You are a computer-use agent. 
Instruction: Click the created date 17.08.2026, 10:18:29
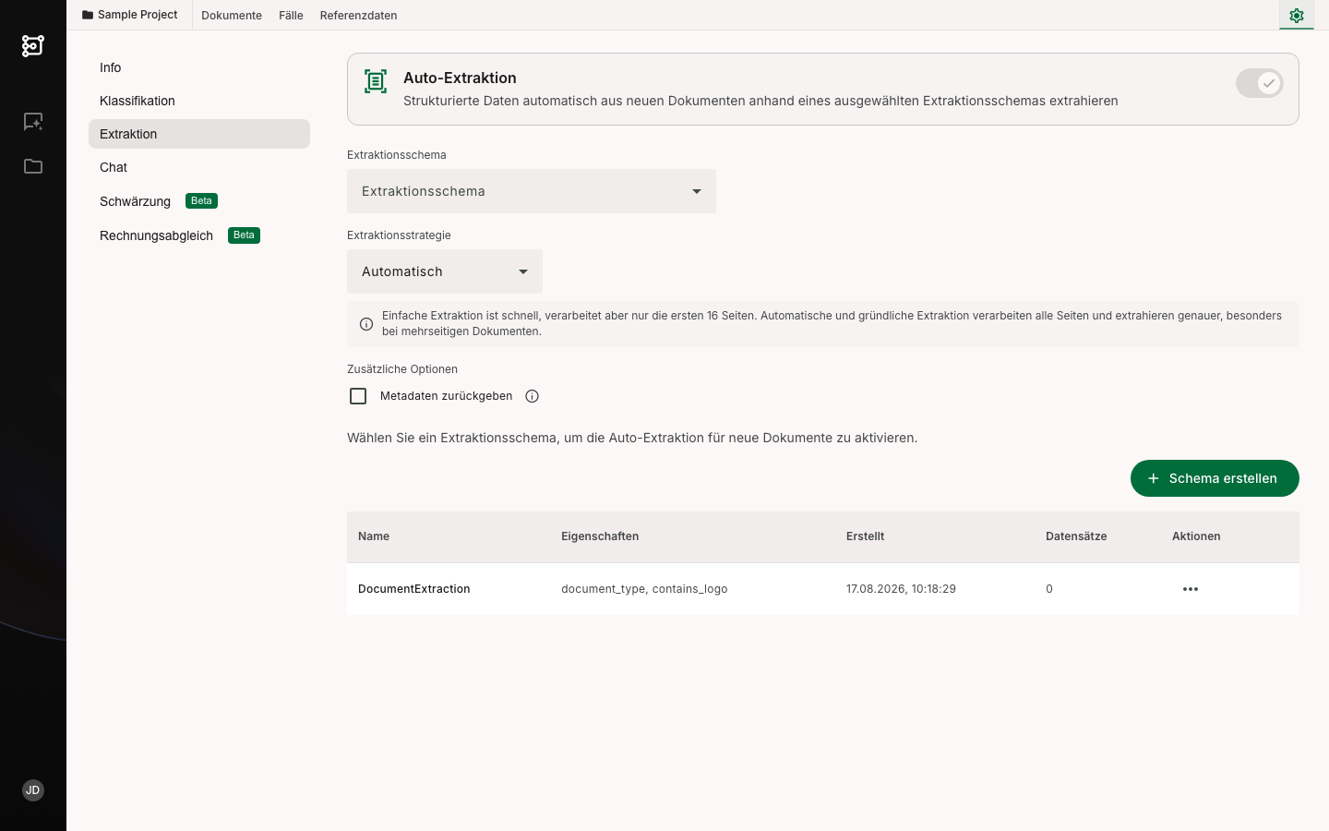[901, 589]
